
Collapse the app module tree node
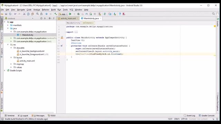click(4, 22)
